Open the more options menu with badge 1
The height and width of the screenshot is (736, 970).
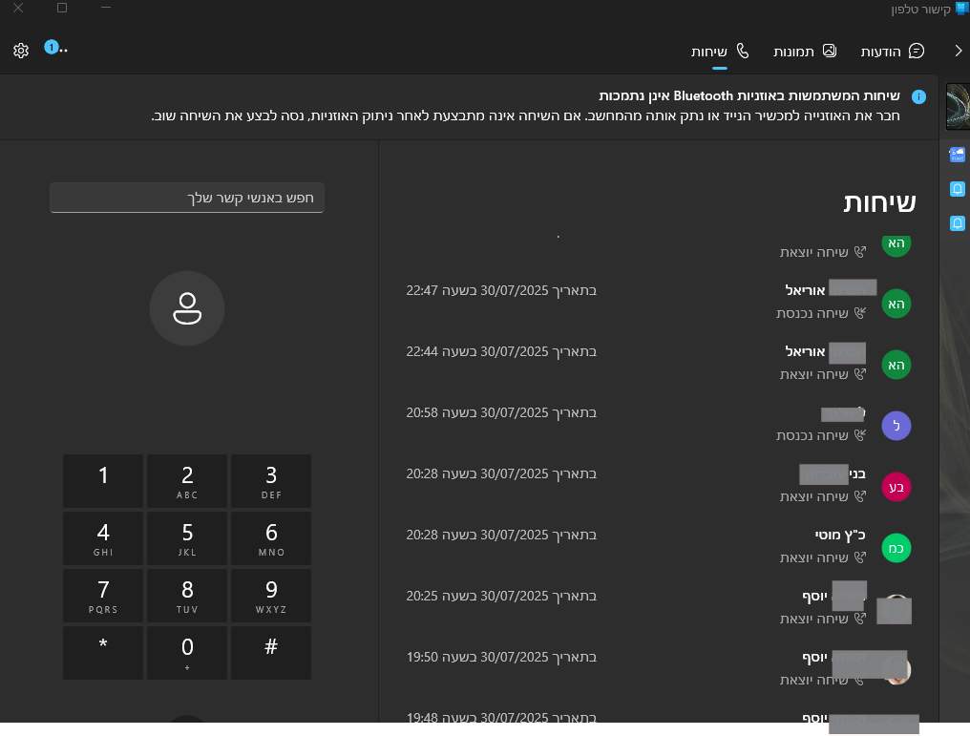(x=56, y=48)
